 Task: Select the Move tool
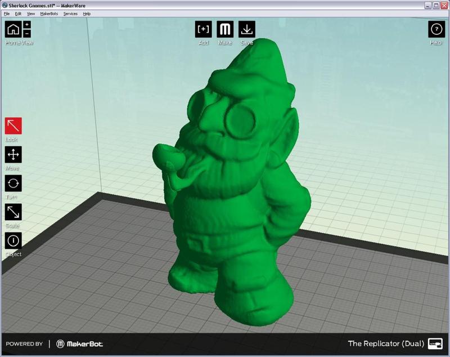click(x=13, y=154)
